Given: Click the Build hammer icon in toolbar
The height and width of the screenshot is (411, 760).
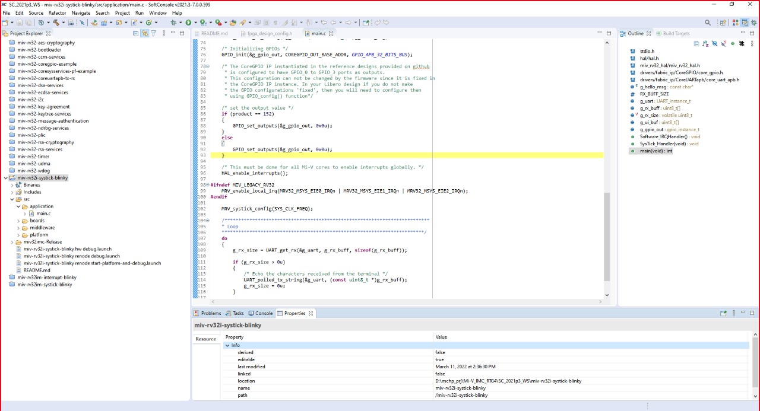Looking at the screenshot, I should click(56, 23).
